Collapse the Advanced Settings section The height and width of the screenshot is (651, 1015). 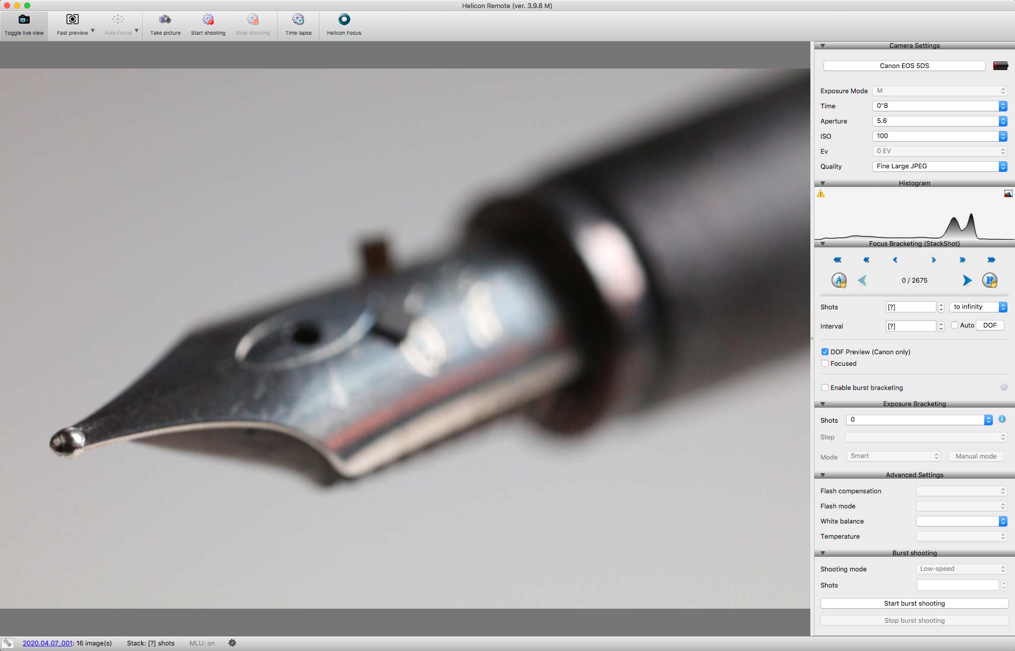point(822,475)
